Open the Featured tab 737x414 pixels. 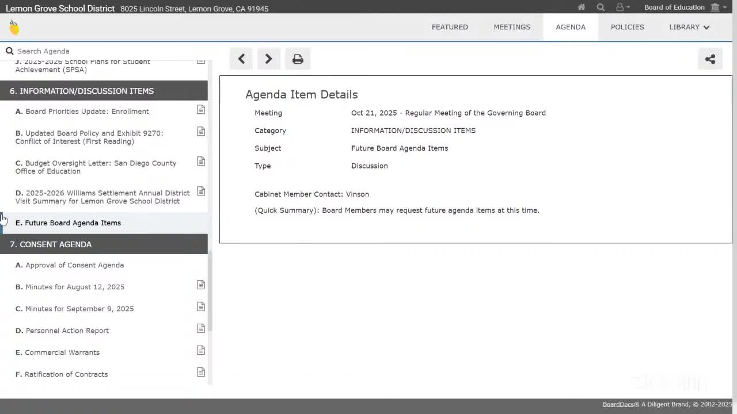(x=450, y=27)
